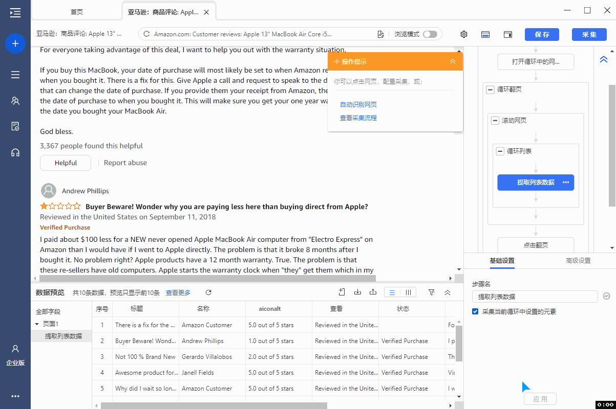Open customer support headset icon
The height and width of the screenshot is (409, 616).
pyautogui.click(x=15, y=152)
